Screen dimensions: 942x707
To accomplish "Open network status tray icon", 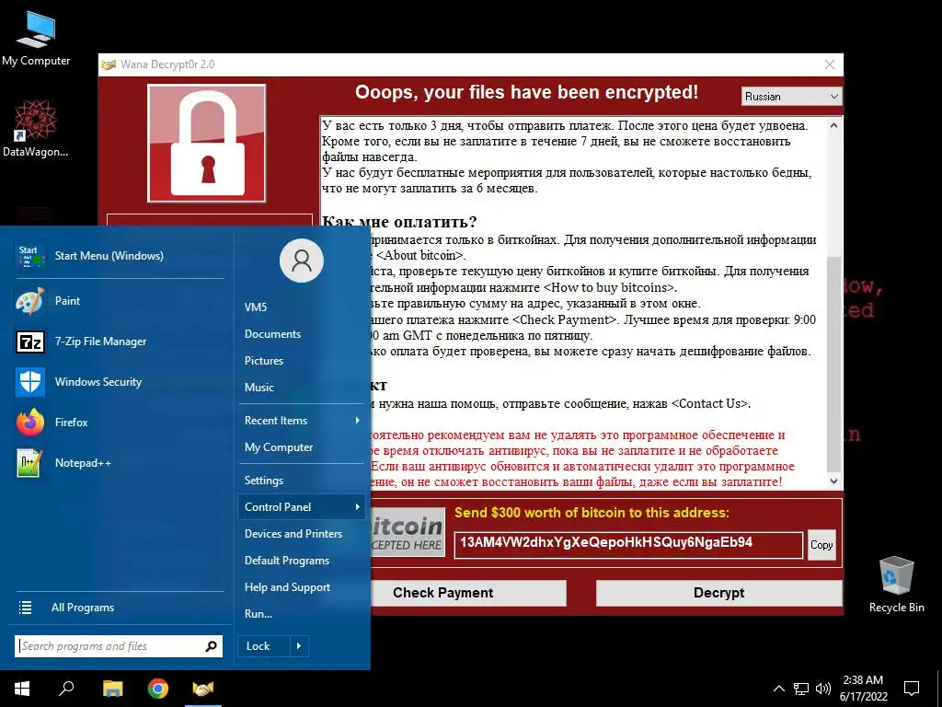I will 801,689.
